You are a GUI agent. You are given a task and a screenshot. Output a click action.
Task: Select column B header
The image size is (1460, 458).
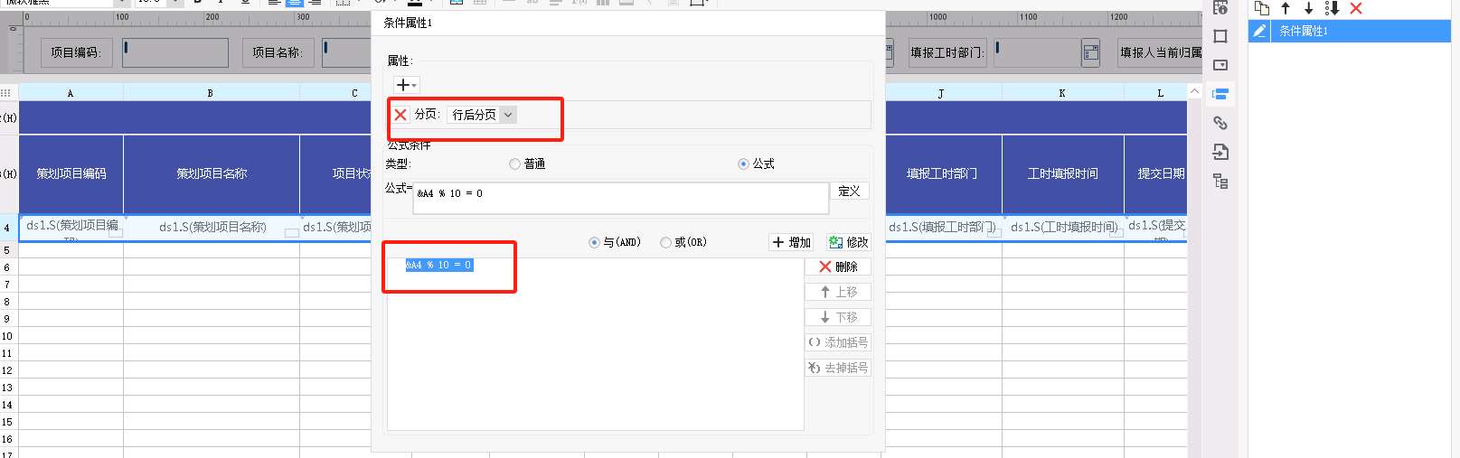(211, 92)
